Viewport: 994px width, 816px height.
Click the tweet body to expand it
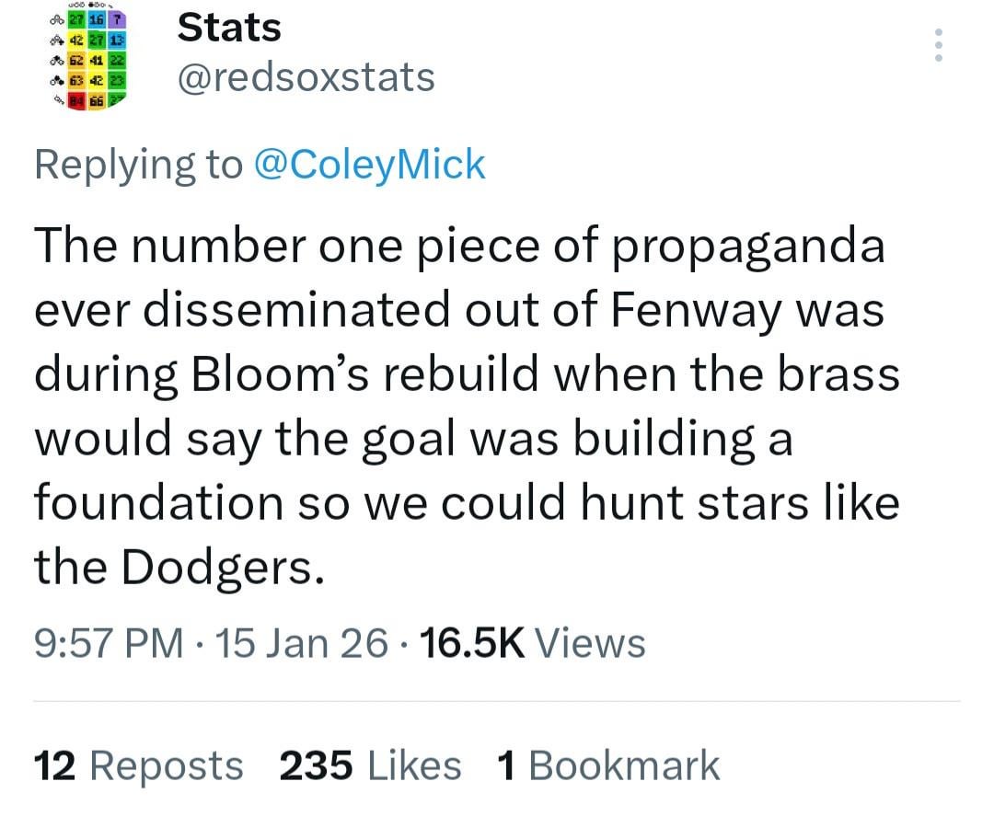pos(460,405)
